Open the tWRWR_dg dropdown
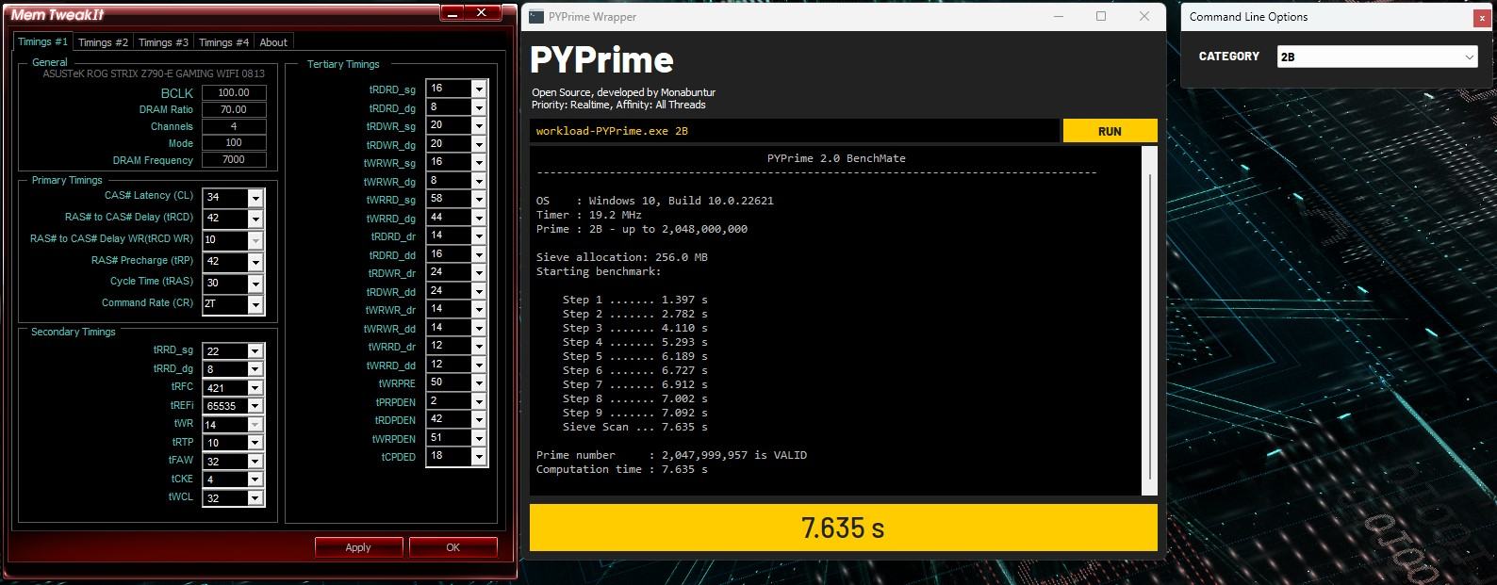 (479, 181)
